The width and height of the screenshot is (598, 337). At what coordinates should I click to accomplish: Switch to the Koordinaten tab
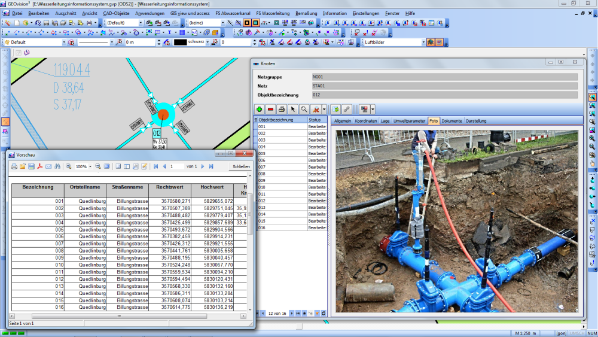(365, 121)
